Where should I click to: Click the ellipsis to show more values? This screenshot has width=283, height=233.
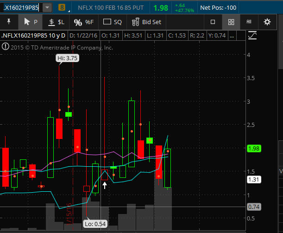[232, 36]
